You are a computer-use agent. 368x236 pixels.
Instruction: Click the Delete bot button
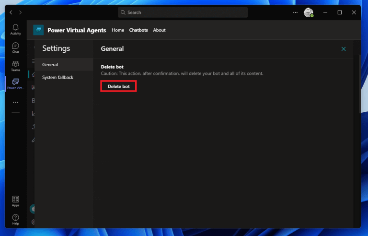pyautogui.click(x=118, y=86)
